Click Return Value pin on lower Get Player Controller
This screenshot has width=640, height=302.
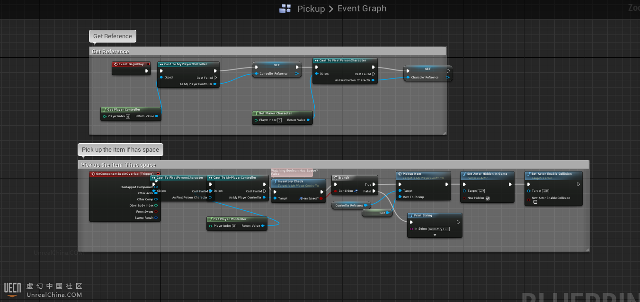(x=263, y=226)
